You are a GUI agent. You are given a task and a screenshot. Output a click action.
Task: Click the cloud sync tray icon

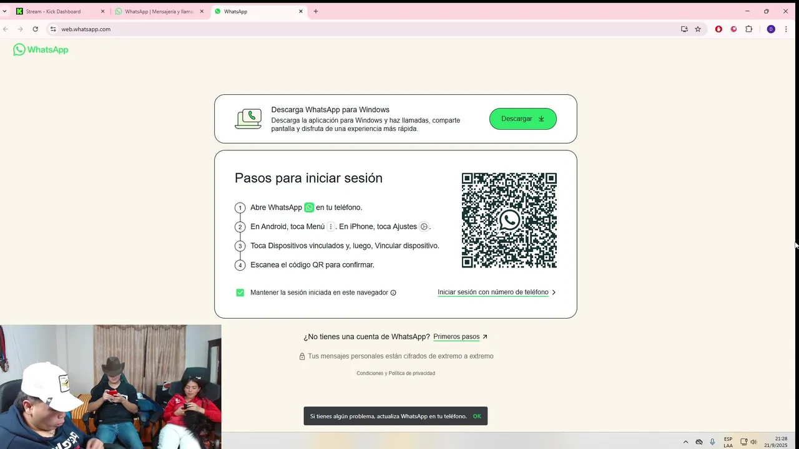tap(699, 442)
